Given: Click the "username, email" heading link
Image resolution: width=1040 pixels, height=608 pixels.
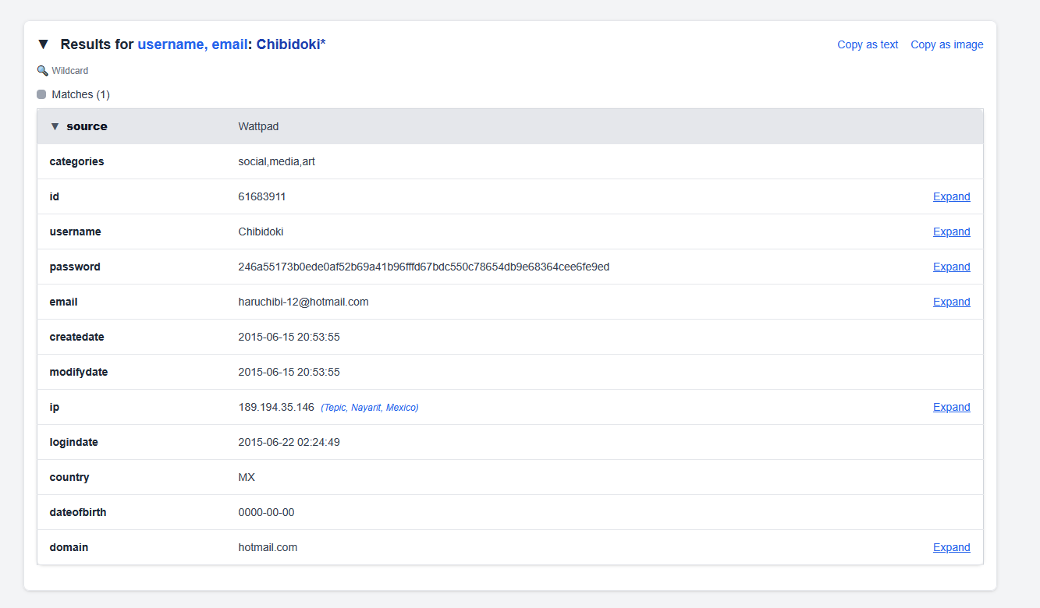Looking at the screenshot, I should pyautogui.click(x=192, y=44).
